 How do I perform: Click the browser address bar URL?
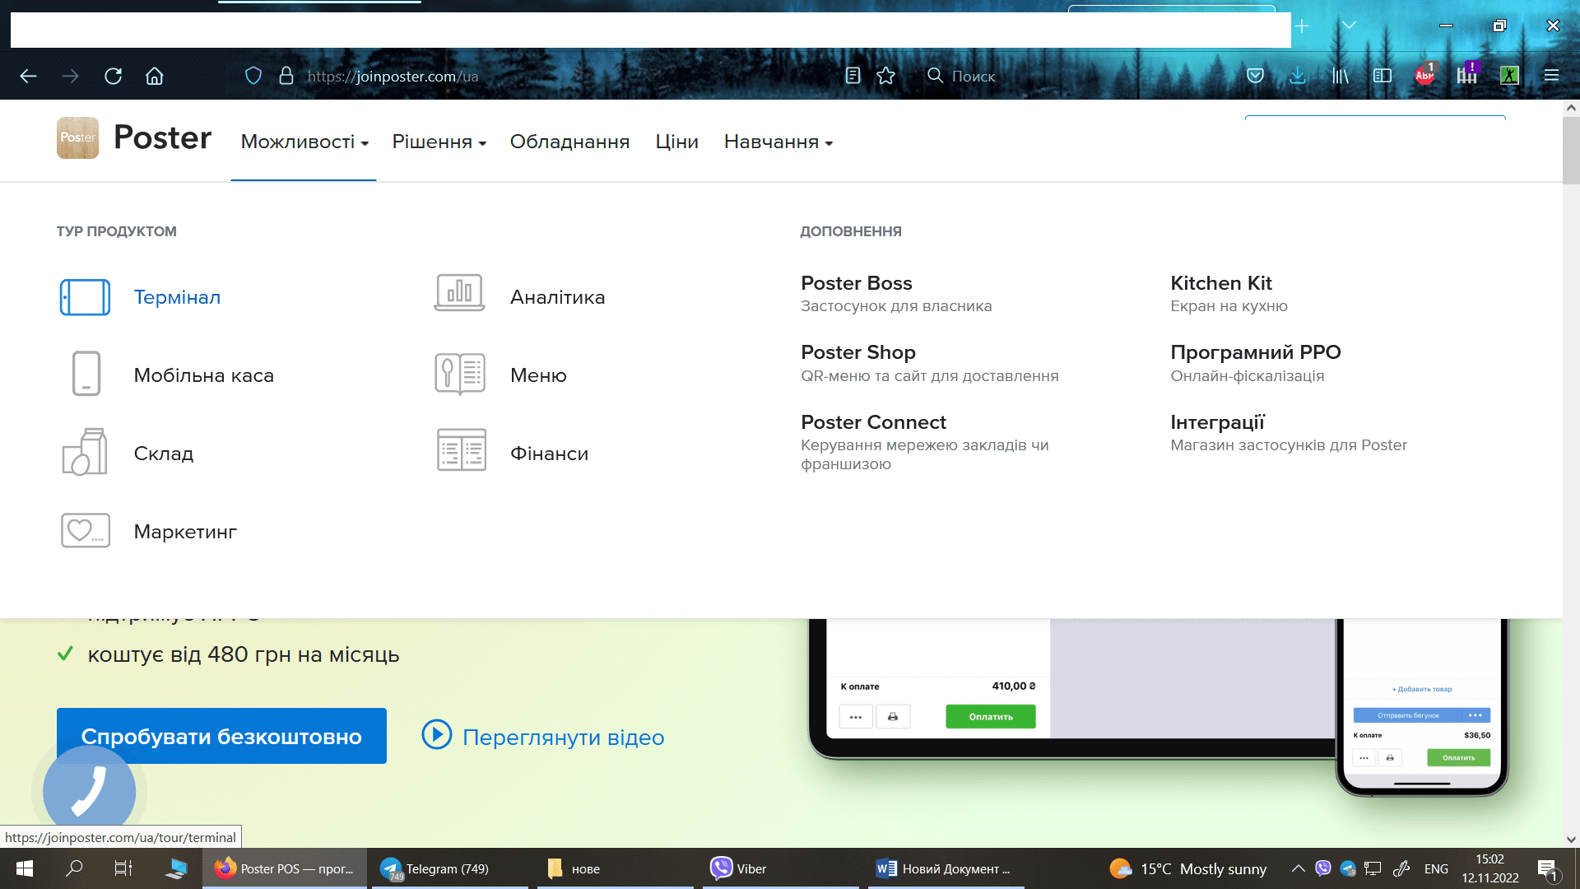click(x=393, y=76)
